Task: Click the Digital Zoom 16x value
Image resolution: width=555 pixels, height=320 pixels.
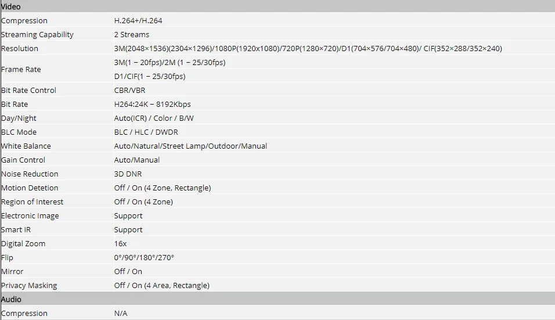Action: click(x=120, y=243)
